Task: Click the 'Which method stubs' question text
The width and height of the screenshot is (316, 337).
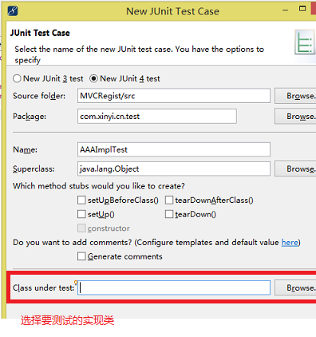Action: point(99,186)
